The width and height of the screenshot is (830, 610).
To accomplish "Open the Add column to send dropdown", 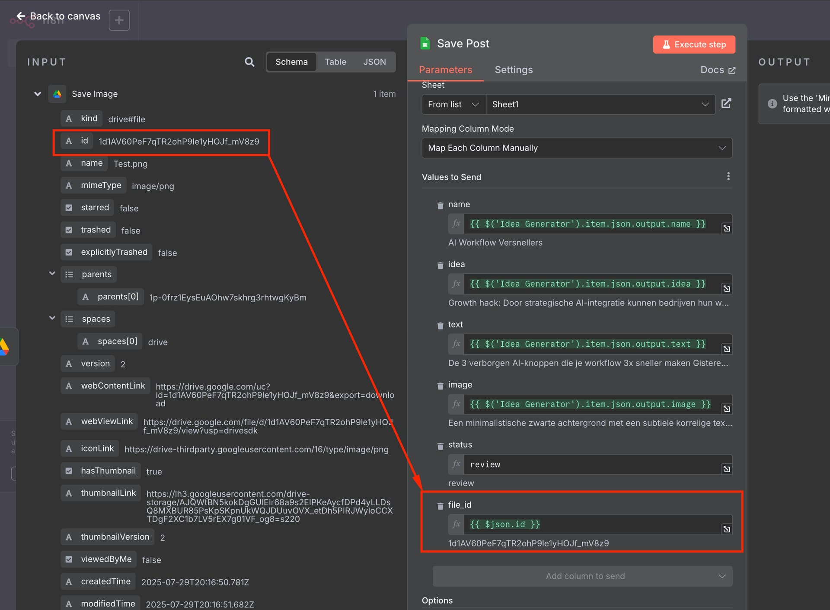I will [582, 576].
